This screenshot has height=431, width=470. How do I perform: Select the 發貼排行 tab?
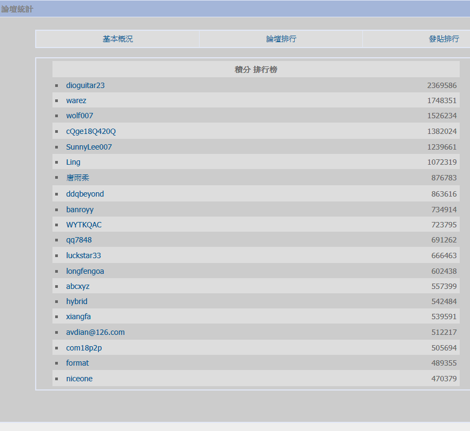tap(443, 39)
